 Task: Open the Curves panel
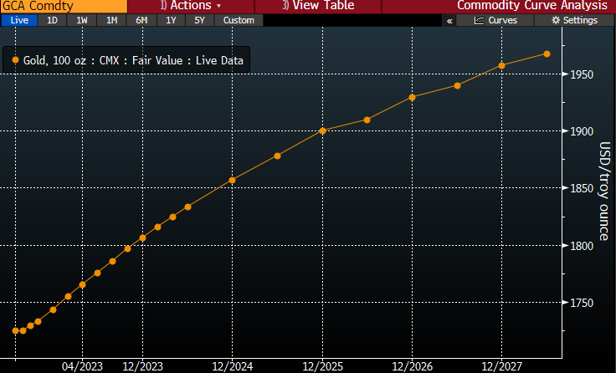click(x=495, y=20)
